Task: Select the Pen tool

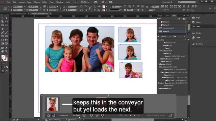Action: [2, 33]
